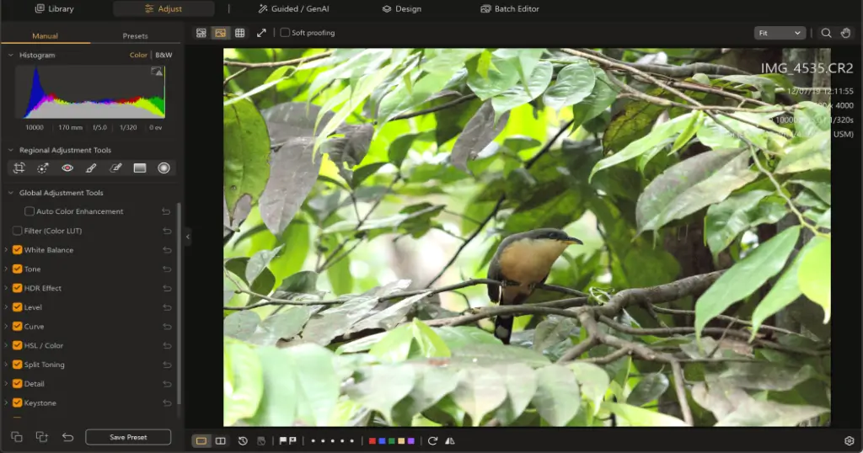Image resolution: width=863 pixels, height=453 pixels.
Task: Select single-view display mode
Action: click(201, 441)
